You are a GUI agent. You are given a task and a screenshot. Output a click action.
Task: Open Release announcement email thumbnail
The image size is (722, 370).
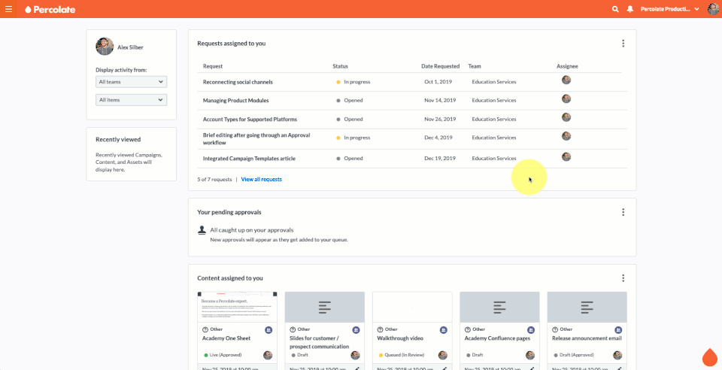pyautogui.click(x=587, y=307)
